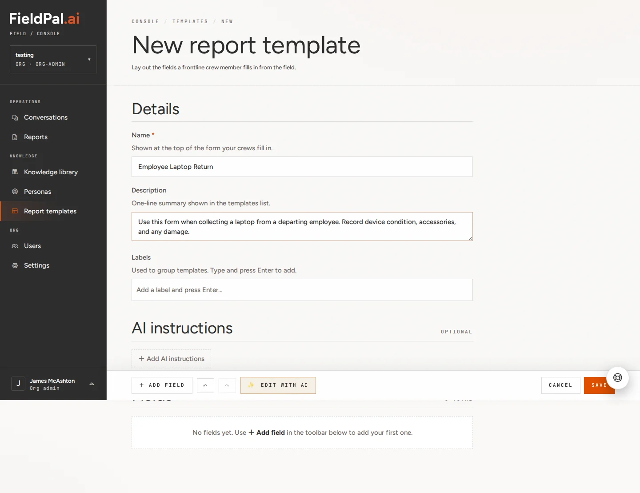Screen dimensions: 640x493
Task: Click the Name field label
Action: click(140, 135)
